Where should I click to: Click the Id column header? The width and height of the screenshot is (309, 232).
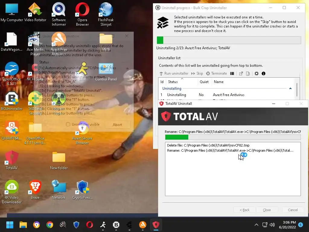pyautogui.click(x=162, y=82)
